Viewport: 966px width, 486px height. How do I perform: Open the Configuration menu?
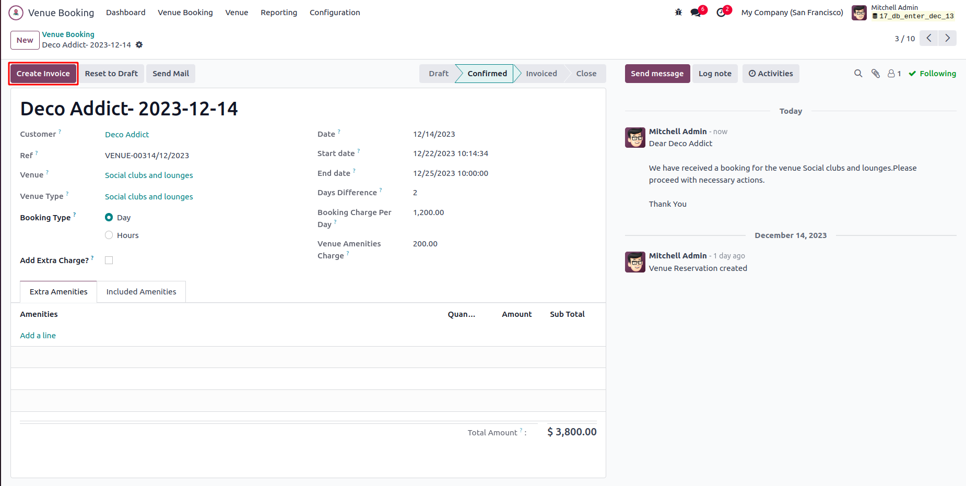[335, 13]
